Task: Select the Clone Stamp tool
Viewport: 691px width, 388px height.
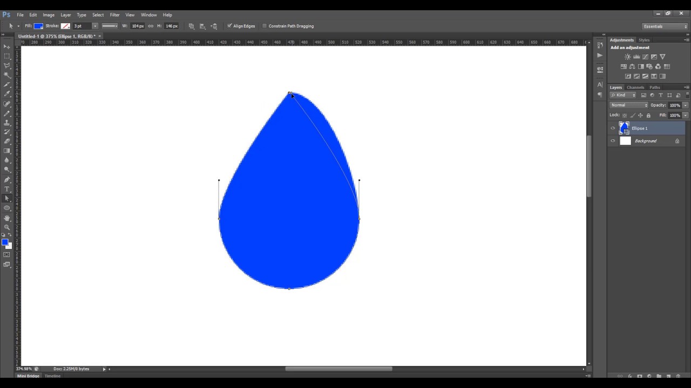Action: [7, 122]
